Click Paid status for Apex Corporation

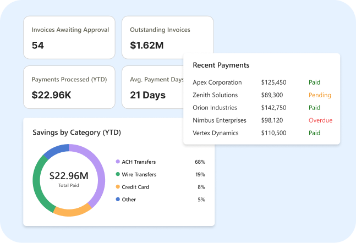tap(314, 82)
